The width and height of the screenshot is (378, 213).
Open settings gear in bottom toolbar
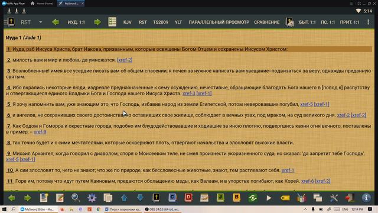[92, 198]
